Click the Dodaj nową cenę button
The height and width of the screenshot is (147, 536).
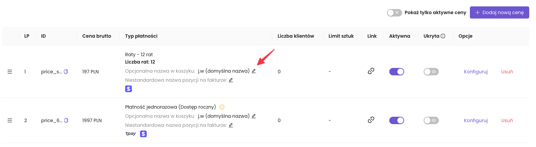499,12
